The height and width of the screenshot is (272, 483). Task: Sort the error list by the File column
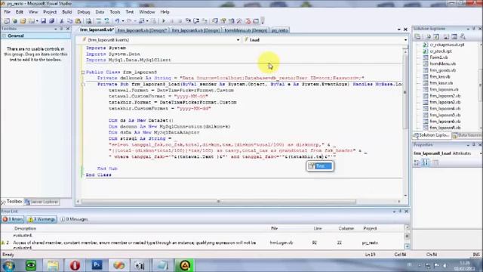274,228
